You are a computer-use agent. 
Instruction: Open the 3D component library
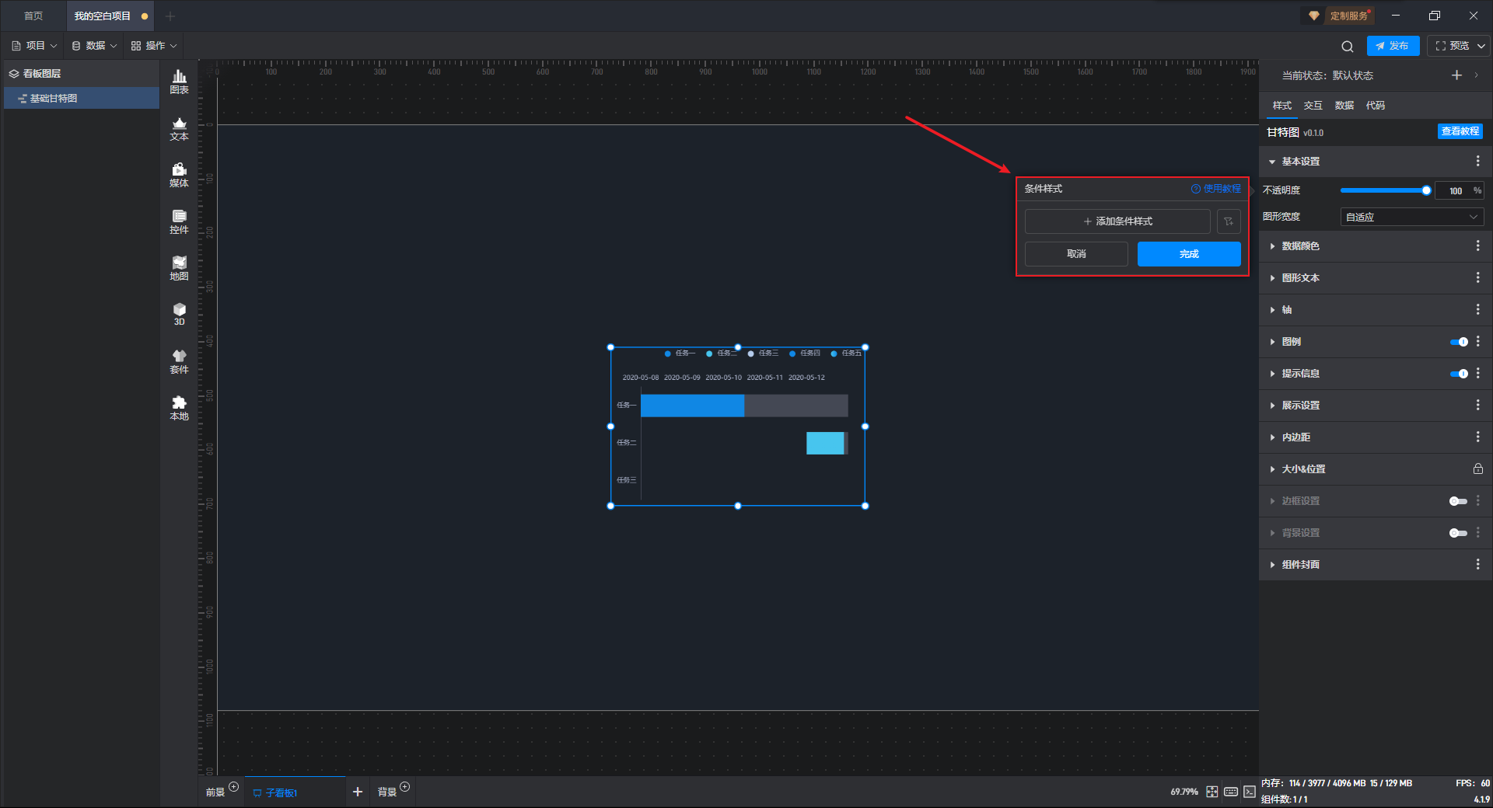tap(179, 314)
